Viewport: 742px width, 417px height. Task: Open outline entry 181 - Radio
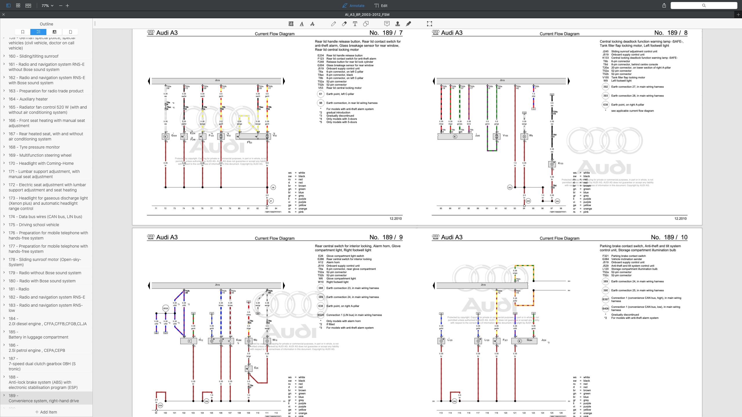[x=19, y=289]
